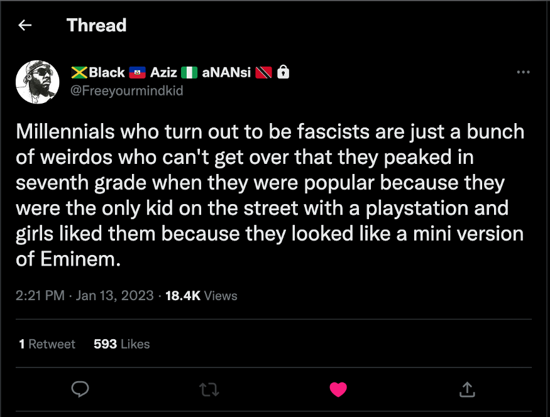This screenshot has width=550, height=417.
Task: Show the 593 Likes list
Action: point(121,344)
